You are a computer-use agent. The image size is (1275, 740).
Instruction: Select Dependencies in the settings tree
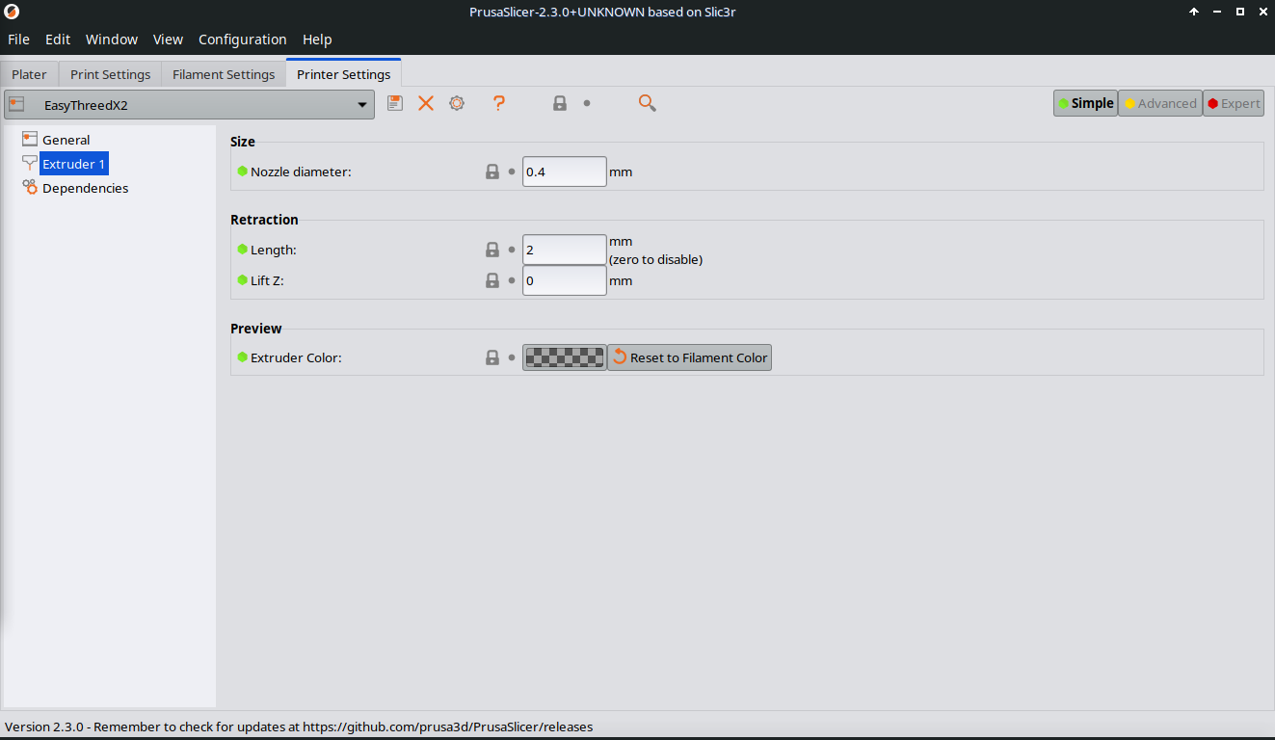point(85,188)
